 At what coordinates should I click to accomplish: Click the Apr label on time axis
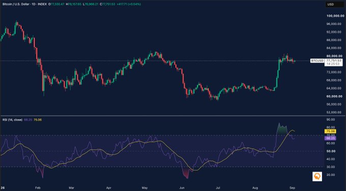[x=108, y=188]
